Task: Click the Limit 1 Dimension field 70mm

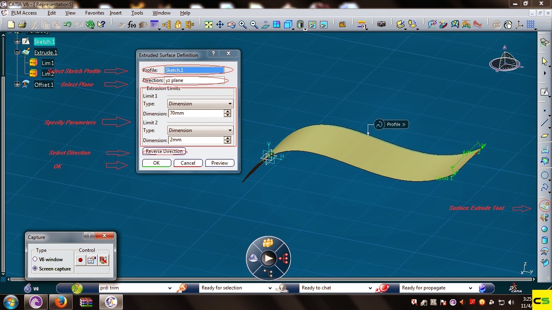Action: pyautogui.click(x=196, y=113)
